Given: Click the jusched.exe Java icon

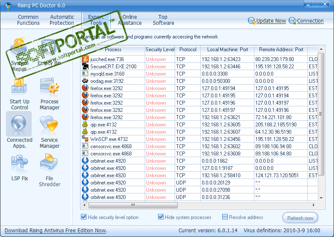Looking at the screenshot, I should pos(85,59).
